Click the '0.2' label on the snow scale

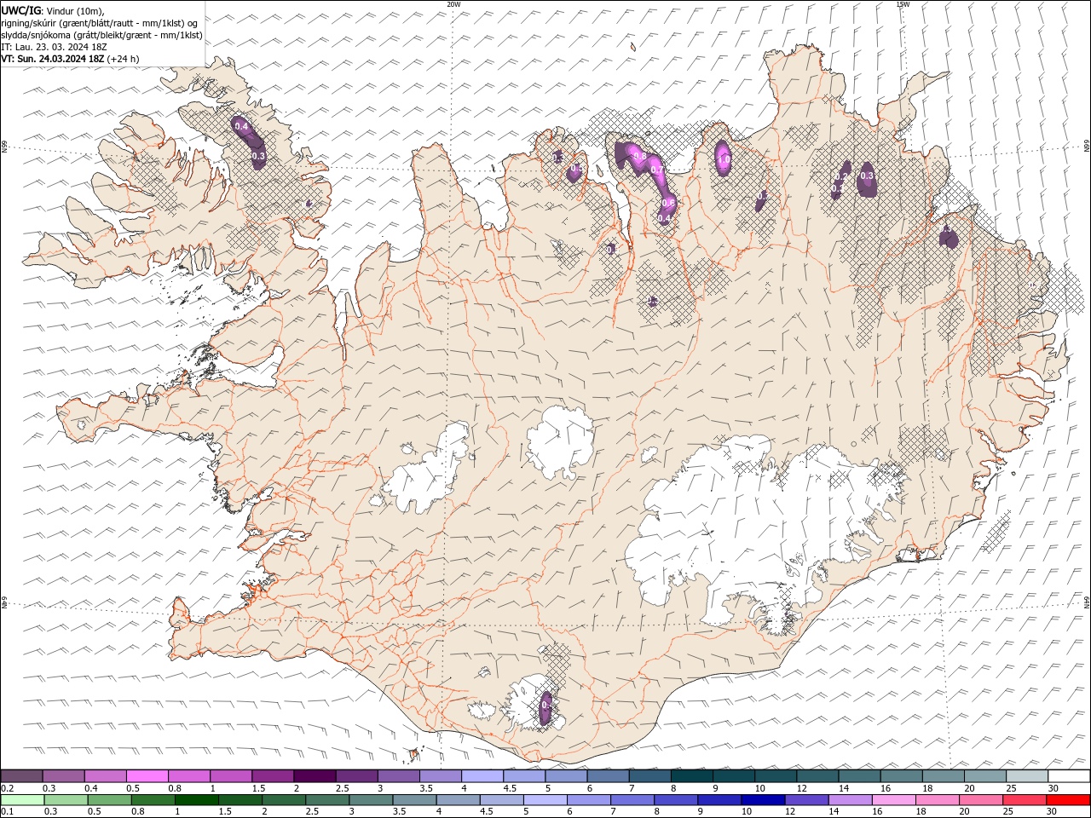pyautogui.click(x=6, y=788)
